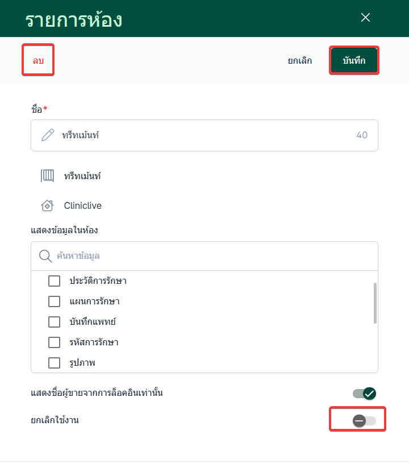The image size is (409, 467).
Task: Toggle off แสดงชื่อผู้ขายจากการล็อคอินเท่านั้น switch
Action: click(x=364, y=393)
